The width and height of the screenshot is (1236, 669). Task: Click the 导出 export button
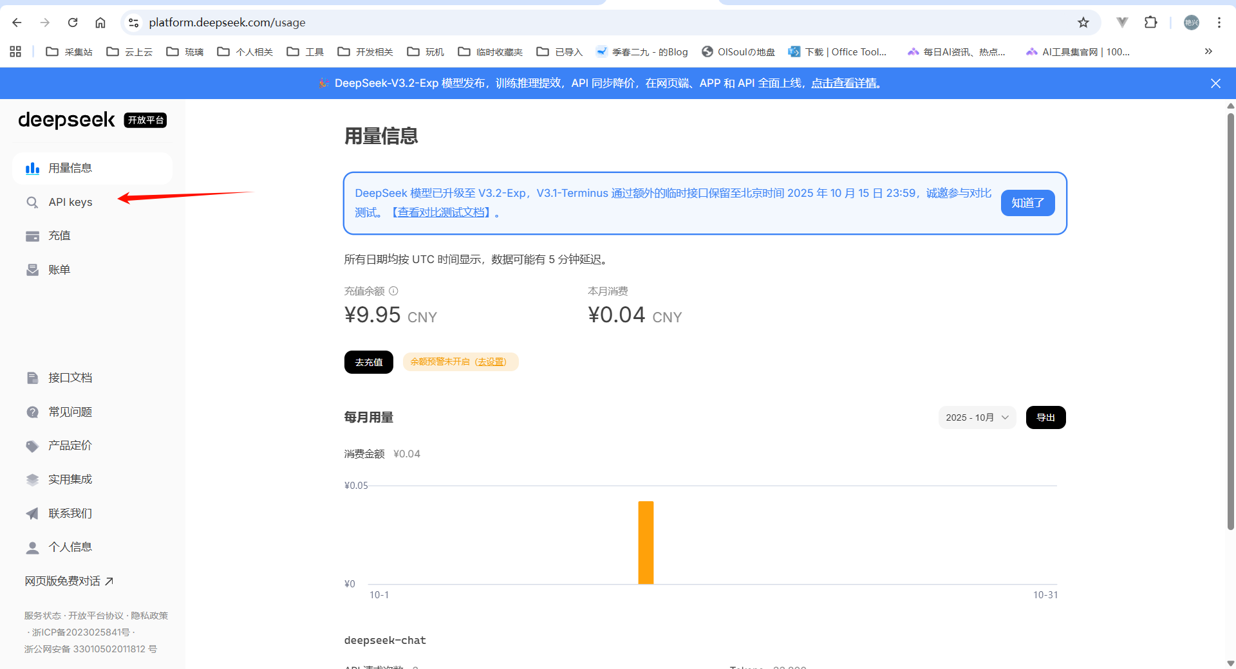pos(1045,417)
